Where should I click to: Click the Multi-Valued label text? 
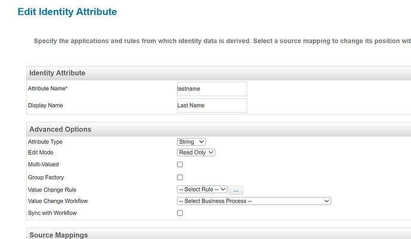click(43, 164)
